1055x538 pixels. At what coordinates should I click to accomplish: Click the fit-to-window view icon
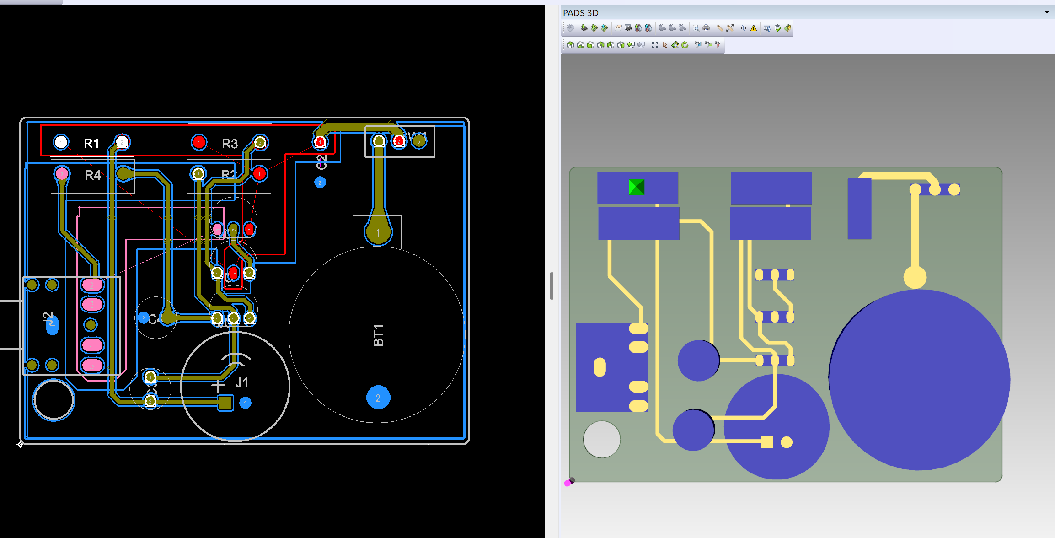(655, 45)
